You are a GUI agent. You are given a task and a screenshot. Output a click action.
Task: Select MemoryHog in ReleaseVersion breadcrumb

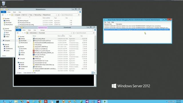click(x=38, y=15)
